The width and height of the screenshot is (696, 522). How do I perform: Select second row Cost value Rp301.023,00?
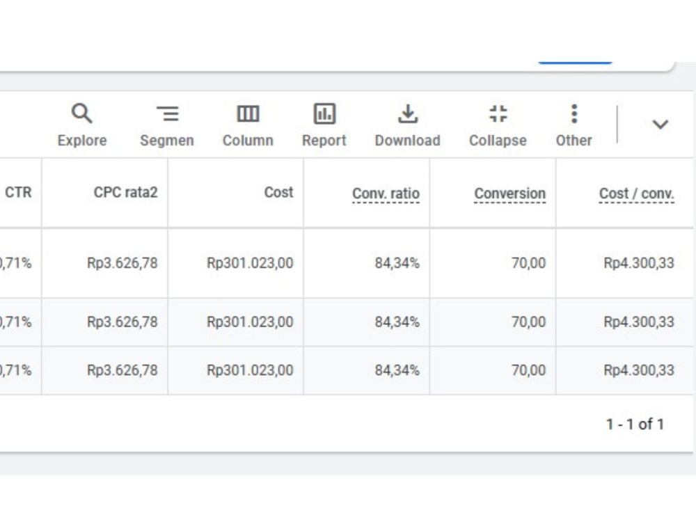click(x=250, y=322)
